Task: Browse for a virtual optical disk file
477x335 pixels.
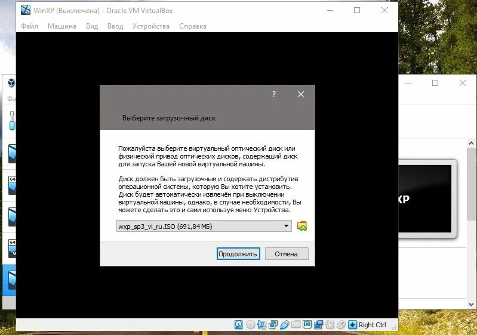Action: click(301, 226)
